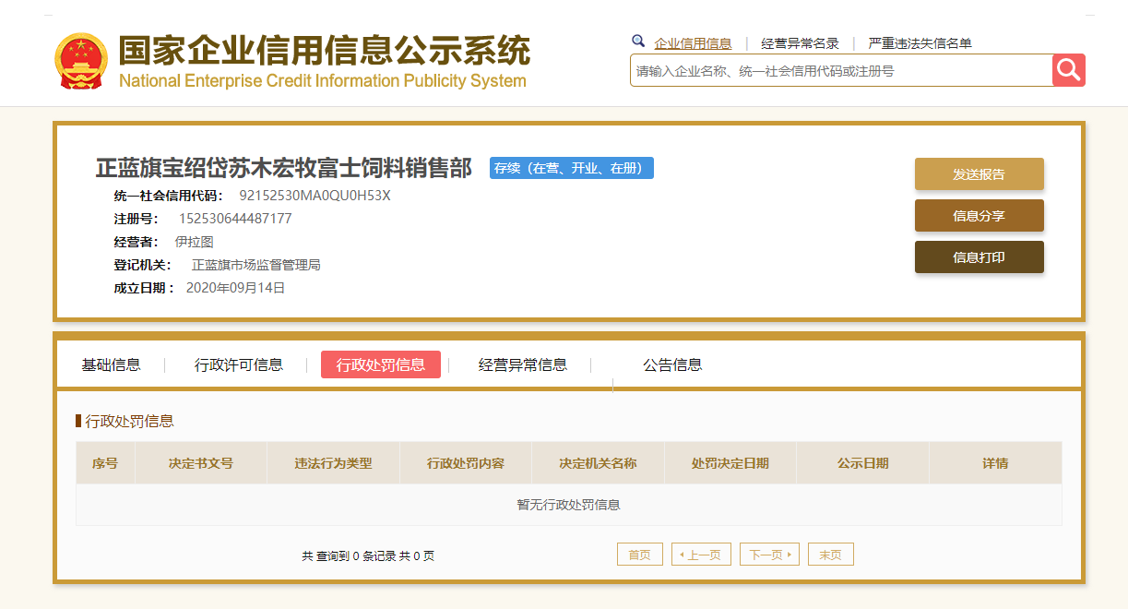Click the 信息打印 button
1128x609 pixels.
click(x=980, y=257)
